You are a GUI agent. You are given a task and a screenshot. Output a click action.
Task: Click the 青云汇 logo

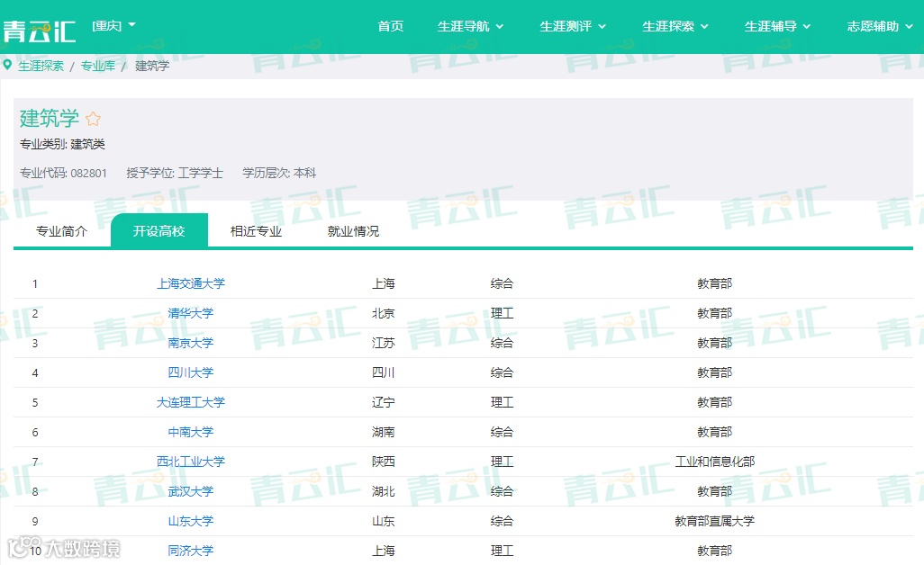pos(39,31)
